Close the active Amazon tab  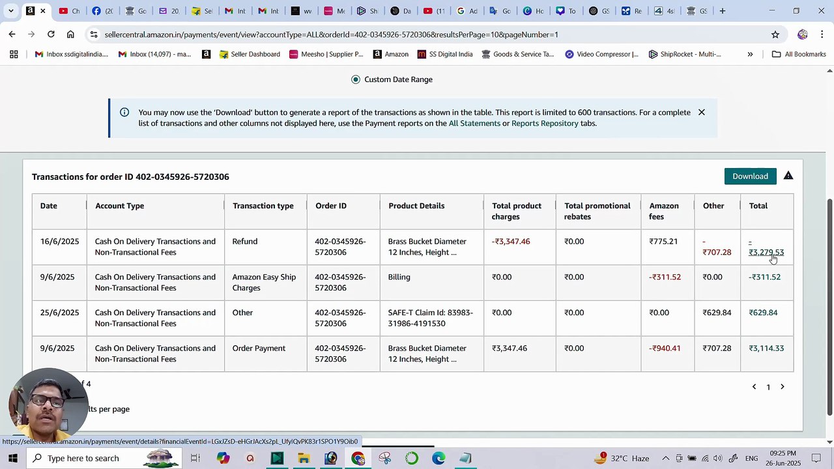43,11
